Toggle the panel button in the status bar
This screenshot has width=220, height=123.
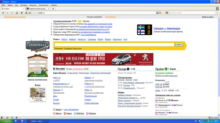[2, 118]
